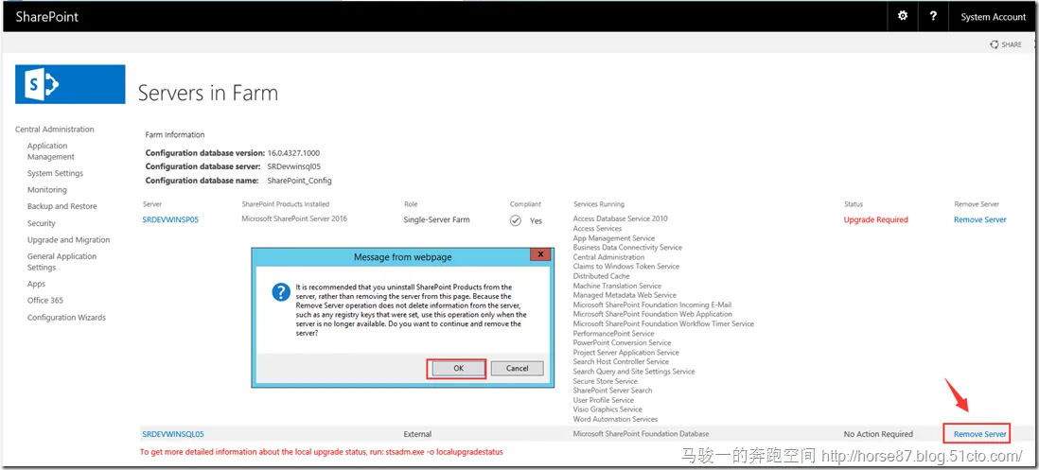Click the SharePoint title in top bar
This screenshot has height=470, width=1039.
[47, 17]
